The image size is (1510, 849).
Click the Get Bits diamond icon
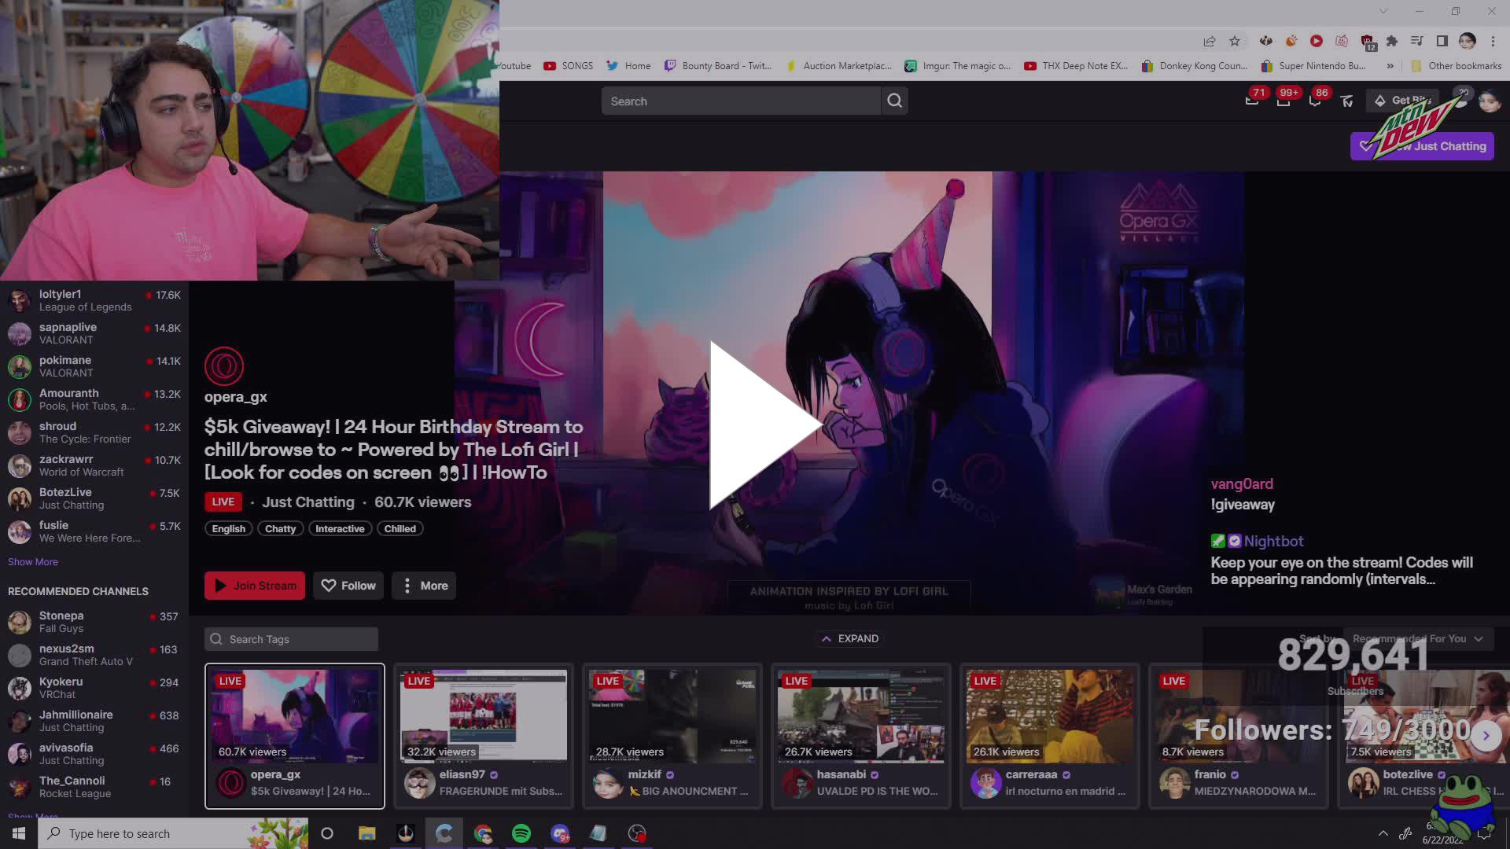1379,101
